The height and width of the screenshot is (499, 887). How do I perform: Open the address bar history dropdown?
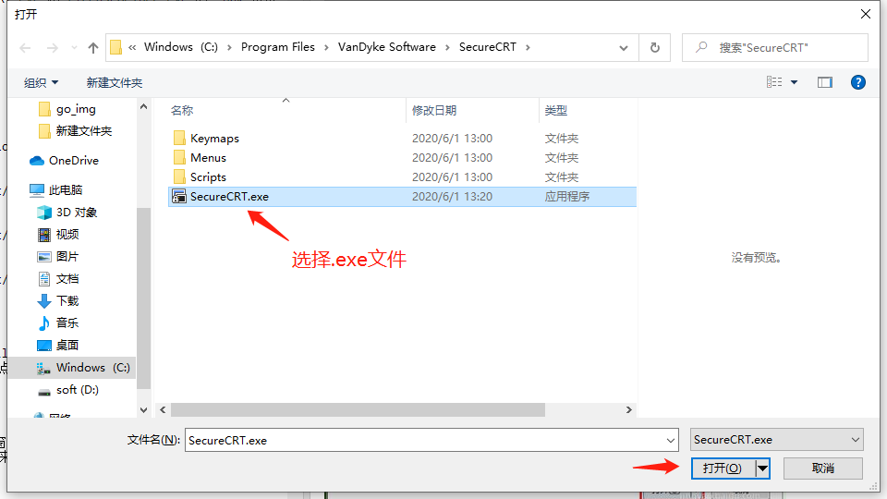(x=624, y=48)
